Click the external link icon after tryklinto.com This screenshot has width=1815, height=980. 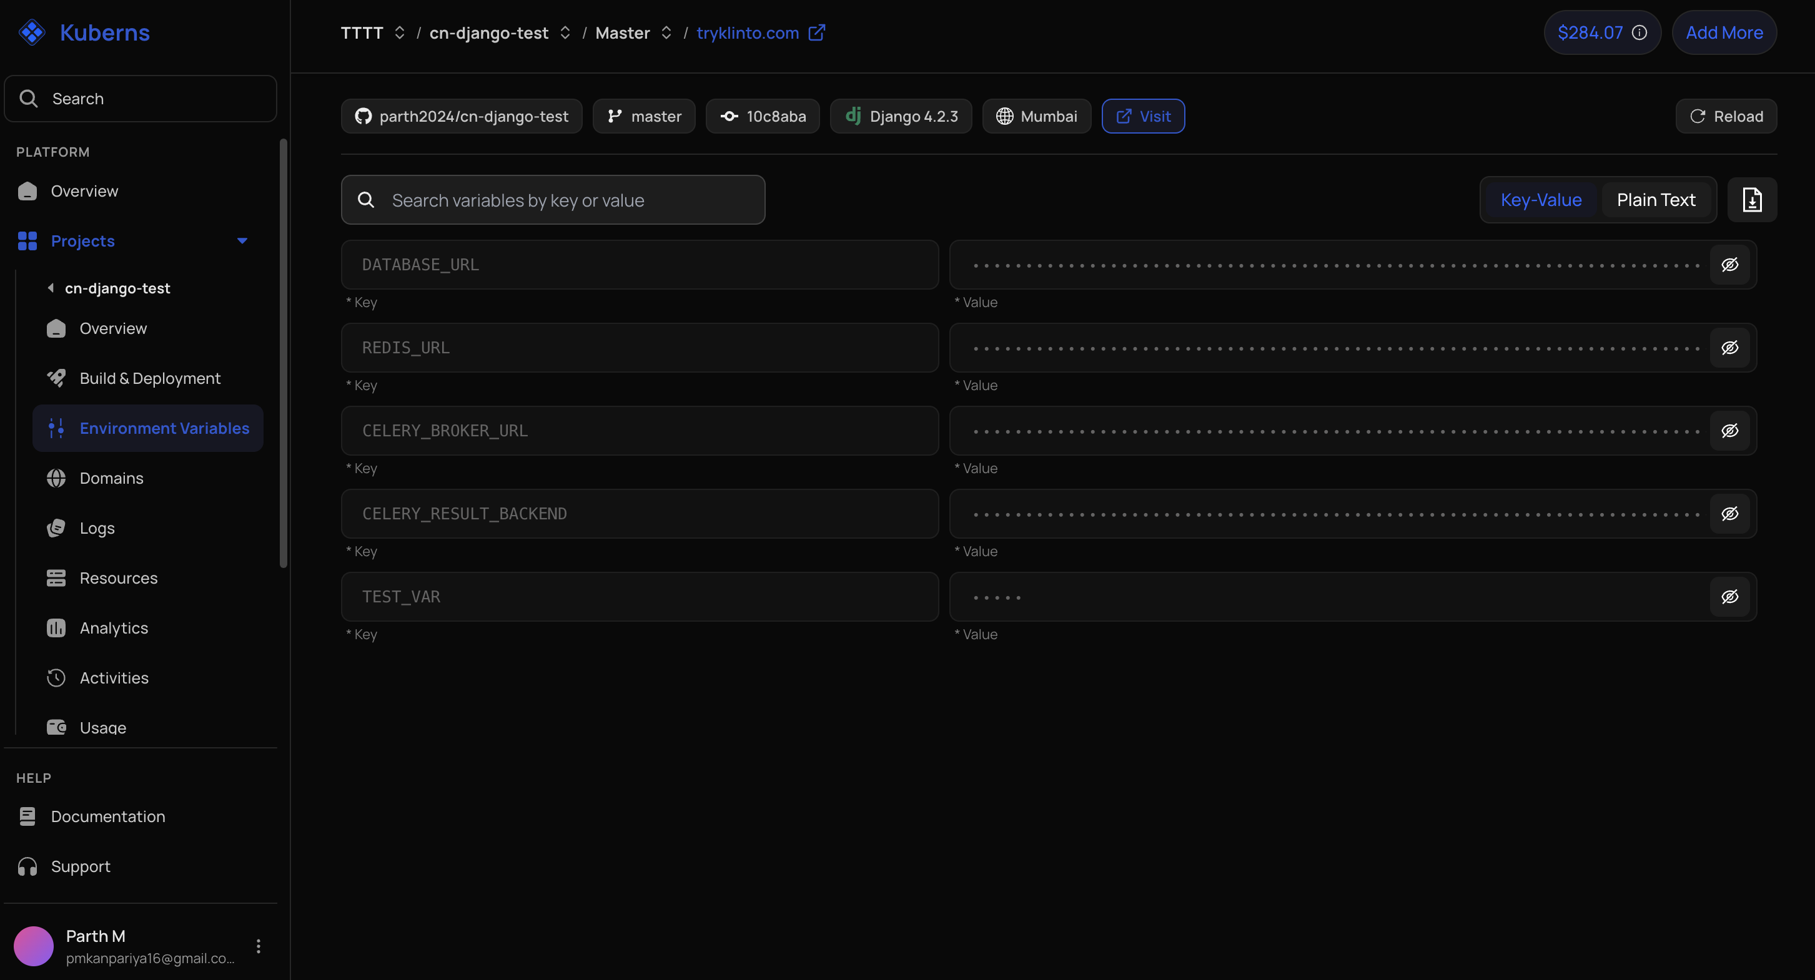click(816, 32)
